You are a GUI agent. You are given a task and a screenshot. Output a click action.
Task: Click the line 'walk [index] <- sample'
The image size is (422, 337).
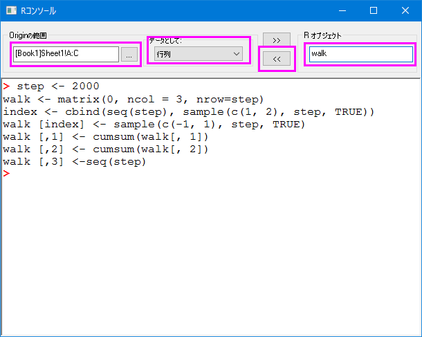coord(154,125)
